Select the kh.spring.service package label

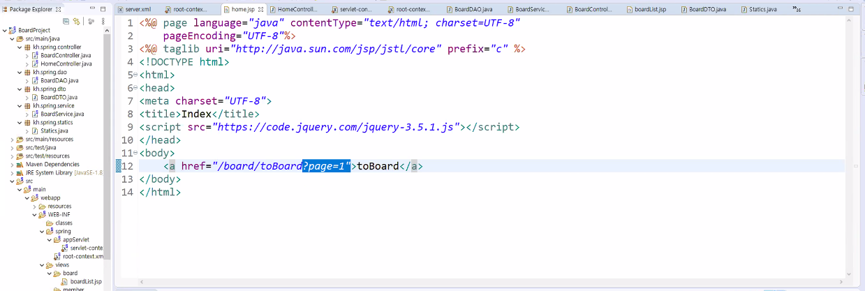(53, 105)
